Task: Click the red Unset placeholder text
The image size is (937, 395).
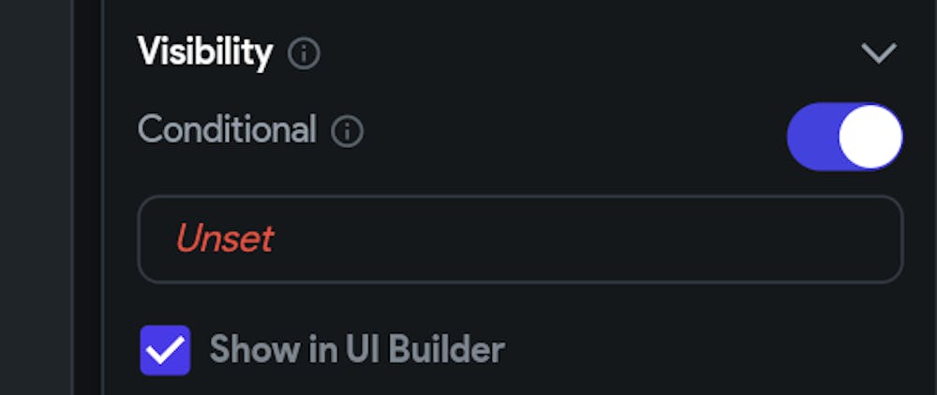Action: pyautogui.click(x=224, y=240)
